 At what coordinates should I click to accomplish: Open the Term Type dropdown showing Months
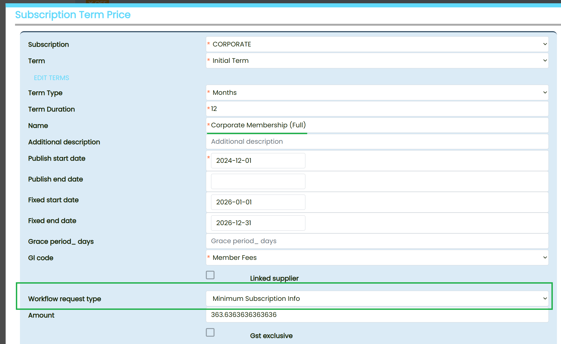[377, 93]
